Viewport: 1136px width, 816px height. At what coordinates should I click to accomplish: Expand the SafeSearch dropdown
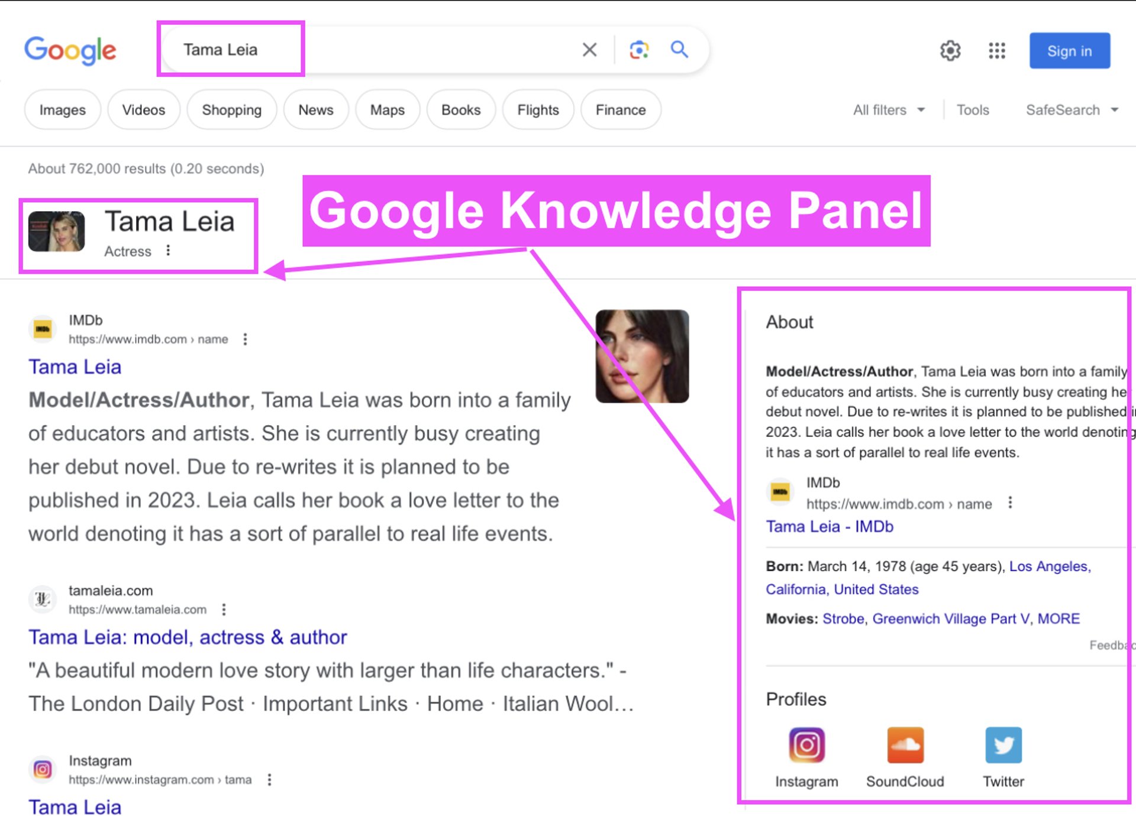click(1072, 110)
